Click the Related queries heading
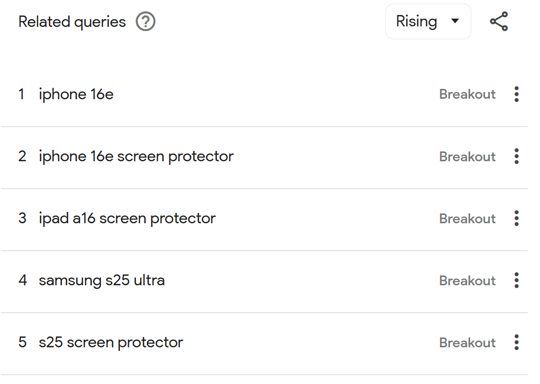 tap(72, 22)
